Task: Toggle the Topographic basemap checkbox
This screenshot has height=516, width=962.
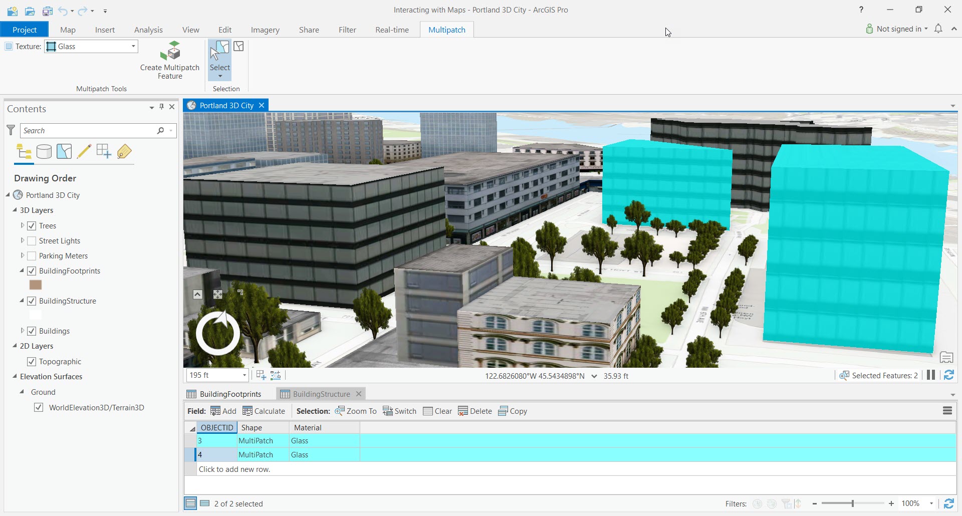Action: click(32, 362)
